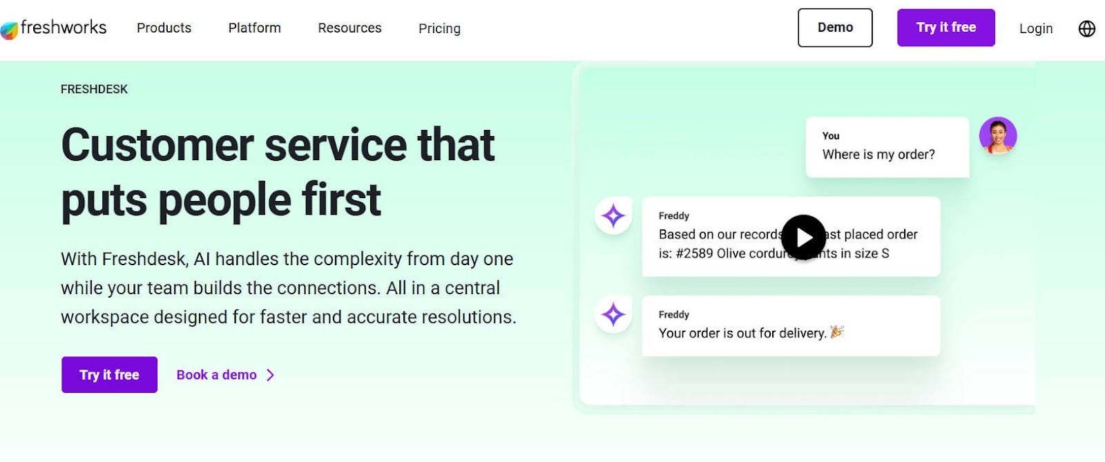Screen dimensions: 1105x462
Task: Click the paragraph starting With Freshdesk, AI handles
Action: pos(289,288)
